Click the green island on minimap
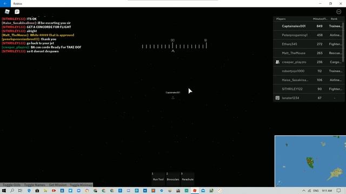Image resolution: width=346 pixels, height=194 pixels. coord(310,162)
